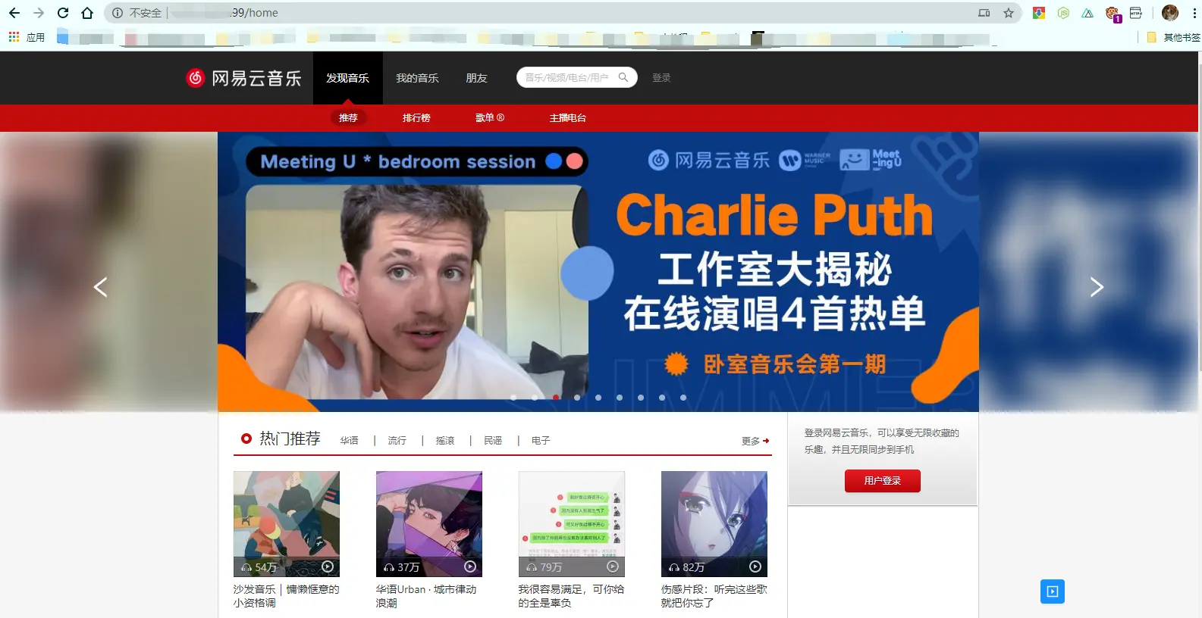
Task: Select the 推荐 subnav item
Action: [x=348, y=117]
